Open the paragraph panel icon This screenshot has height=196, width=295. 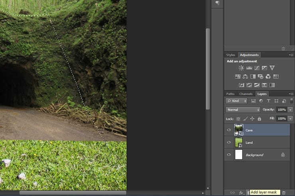[217, 3]
